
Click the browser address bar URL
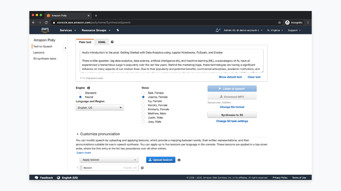pyautogui.click(x=94, y=22)
